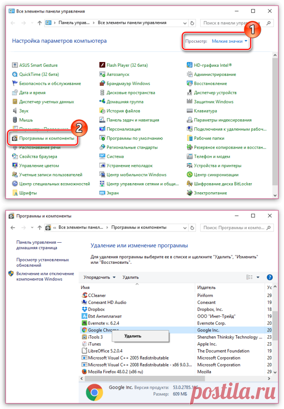This screenshot has width=284, height=409.
Task: Click the view mode list icon
Action: pos(249,277)
